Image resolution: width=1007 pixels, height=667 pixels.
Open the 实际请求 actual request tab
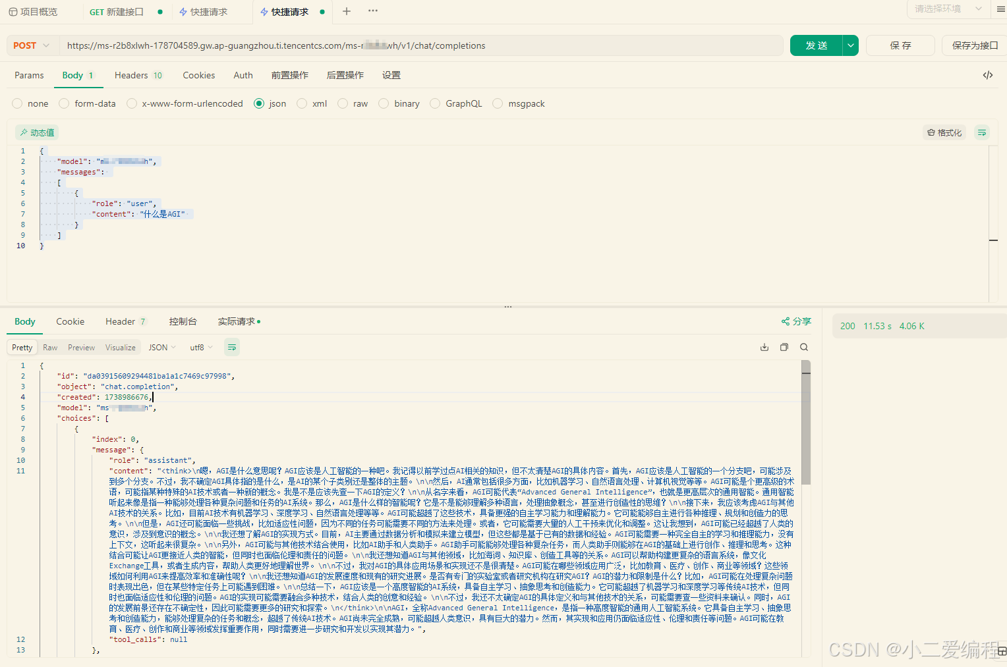click(x=239, y=321)
